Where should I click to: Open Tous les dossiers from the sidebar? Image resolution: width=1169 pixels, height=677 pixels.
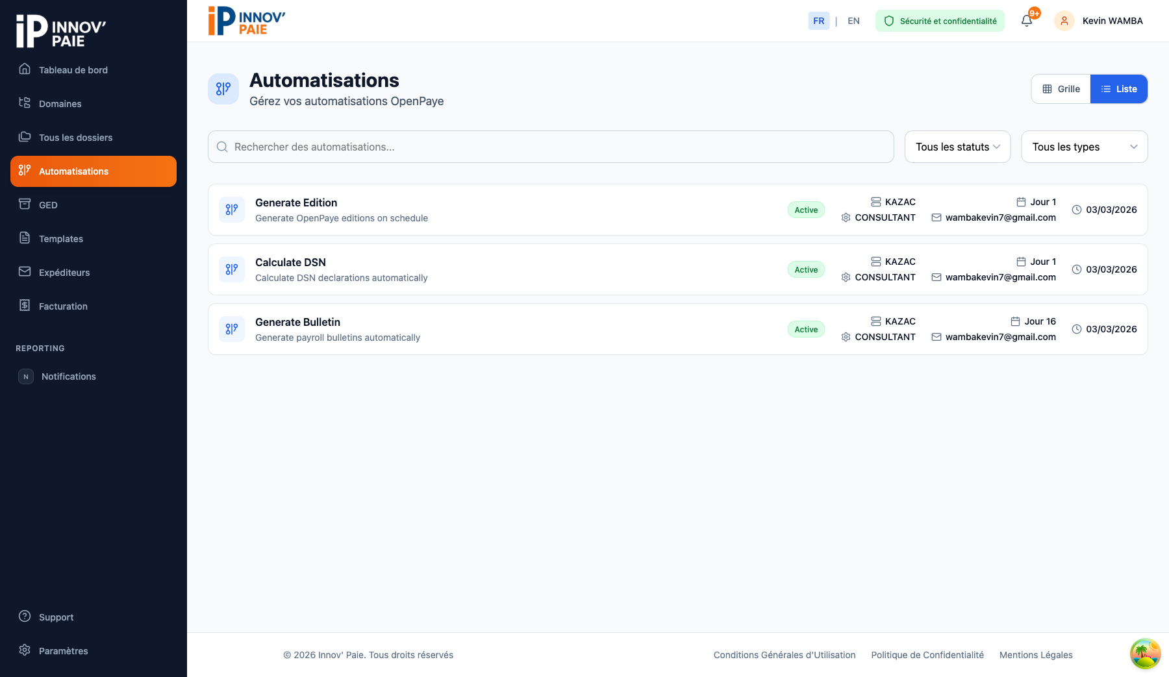coord(25,137)
